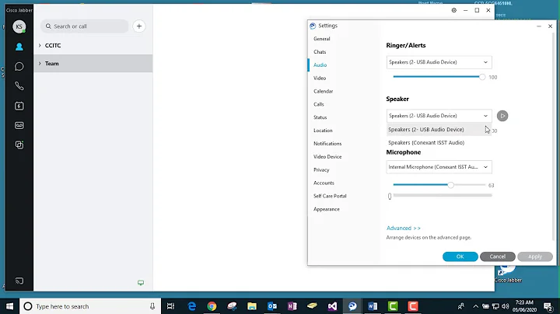
Task: Open the Appearance settings tab
Action: click(327, 209)
